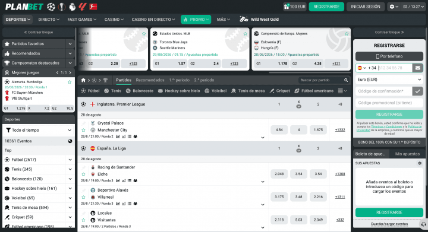Image resolution: width=428 pixels, height=232 pixels.
Task: Open statistics icon for Crystal Palace match
Action: tap(118, 136)
